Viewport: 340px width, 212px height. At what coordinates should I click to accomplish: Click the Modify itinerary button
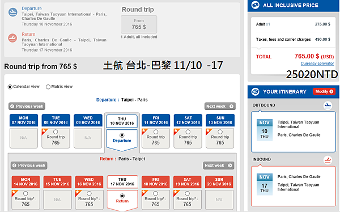pyautogui.click(x=324, y=92)
